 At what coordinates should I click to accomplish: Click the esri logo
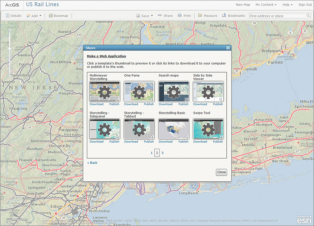304,220
